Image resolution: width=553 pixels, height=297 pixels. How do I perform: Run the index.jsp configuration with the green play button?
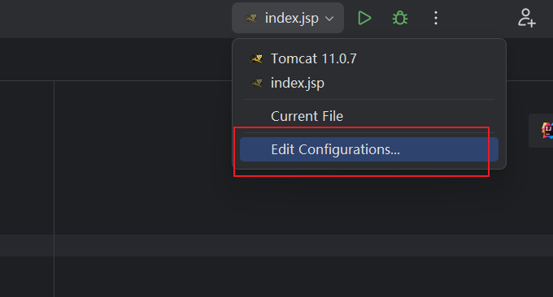tap(364, 18)
